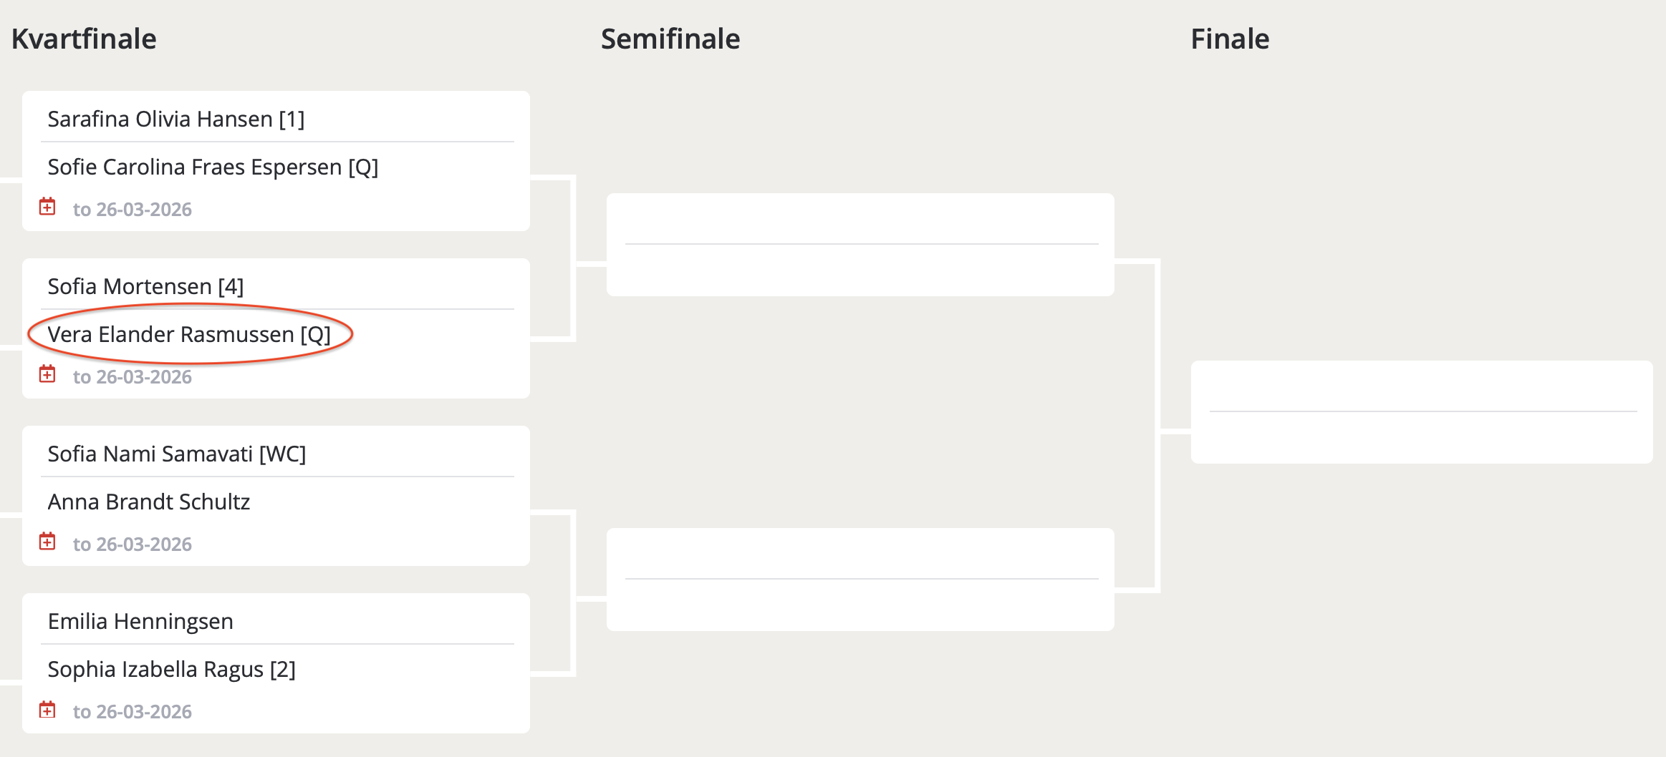Click match date below Emilia Henningsen match
This screenshot has width=1666, height=757.
click(133, 712)
